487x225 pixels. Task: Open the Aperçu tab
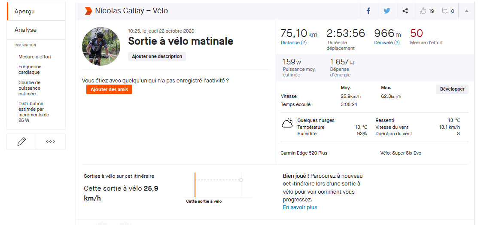pos(24,11)
